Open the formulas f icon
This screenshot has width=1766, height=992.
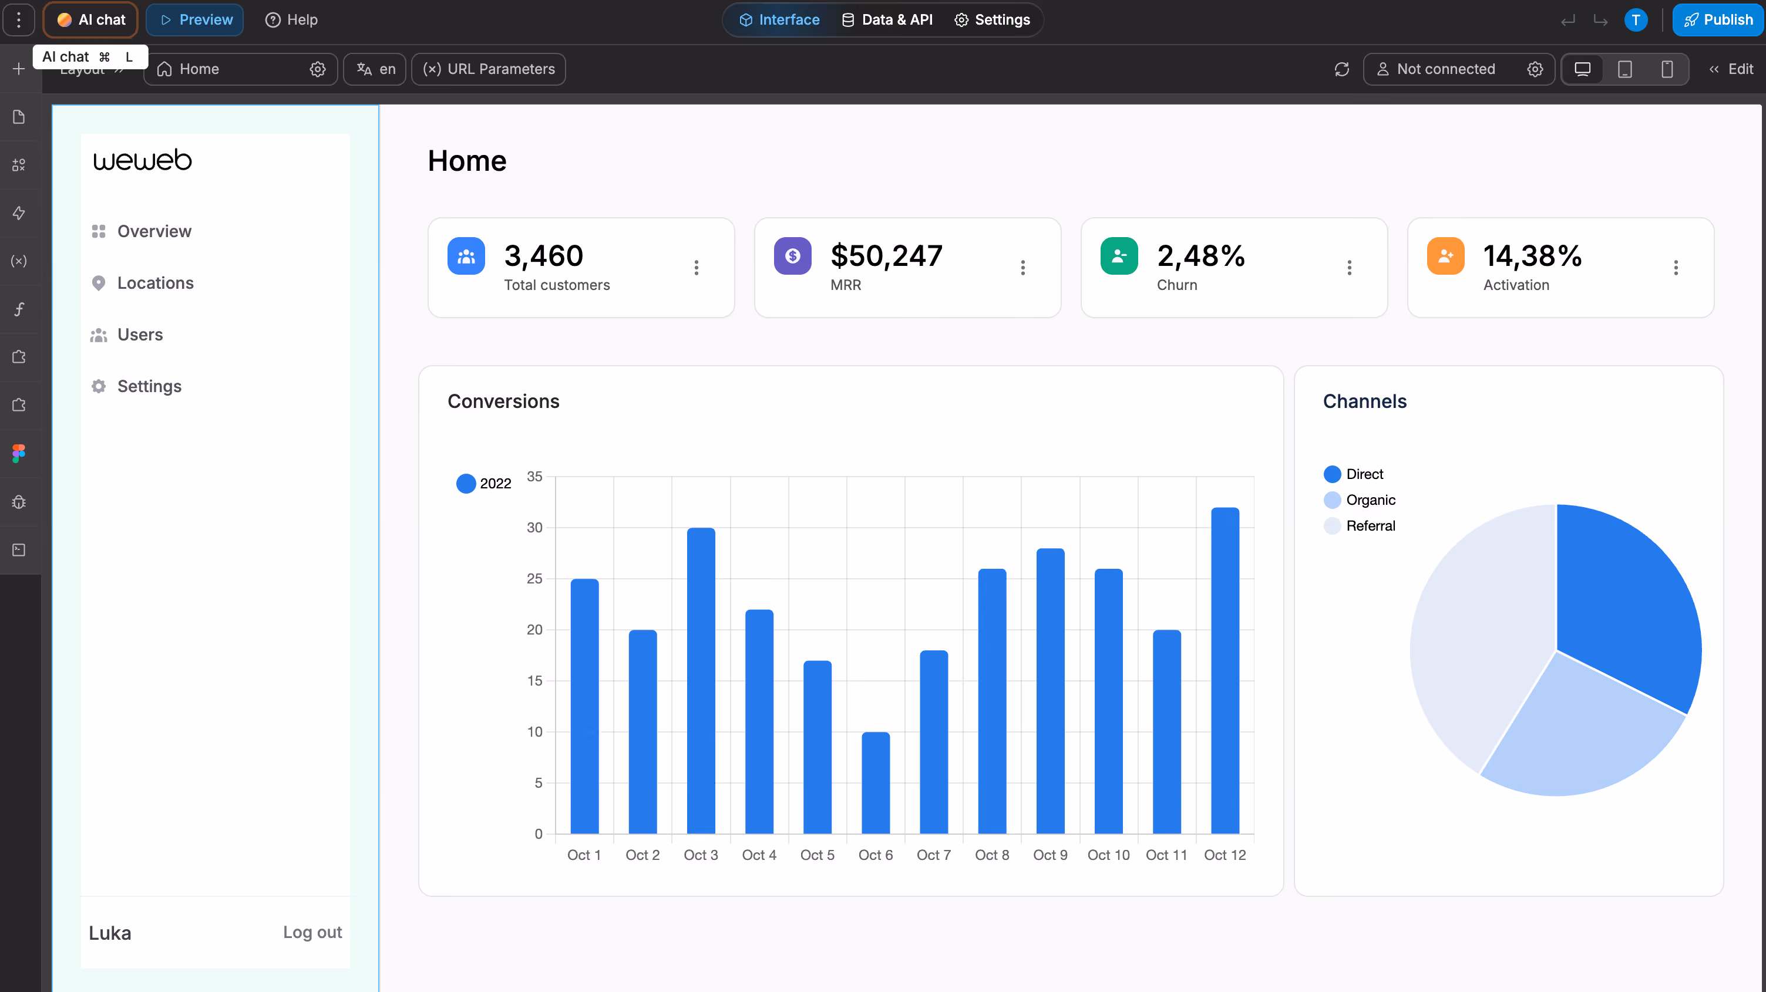[x=19, y=309]
